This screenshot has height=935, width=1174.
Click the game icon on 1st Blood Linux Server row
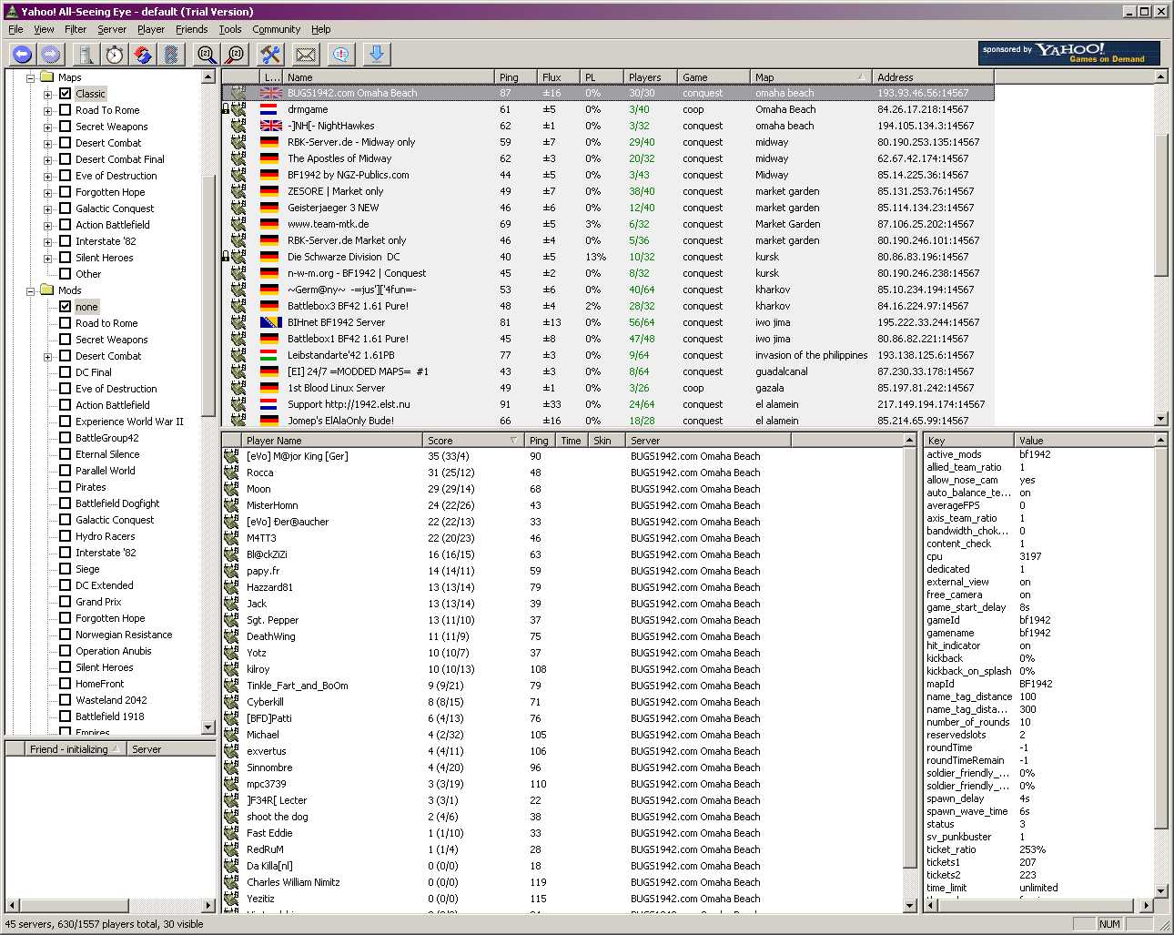click(x=238, y=388)
